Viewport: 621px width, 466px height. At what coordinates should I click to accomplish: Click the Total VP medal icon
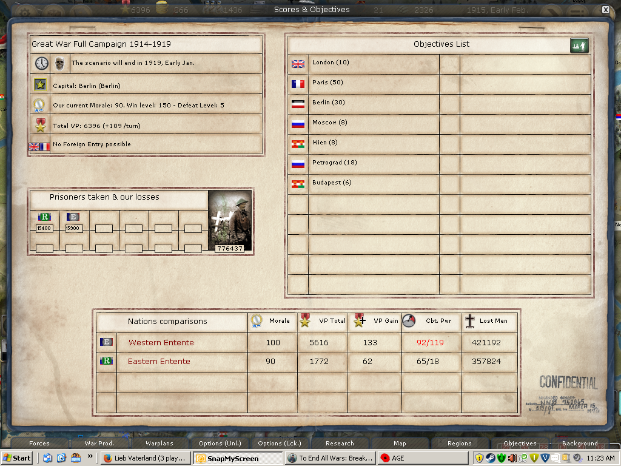coord(41,125)
